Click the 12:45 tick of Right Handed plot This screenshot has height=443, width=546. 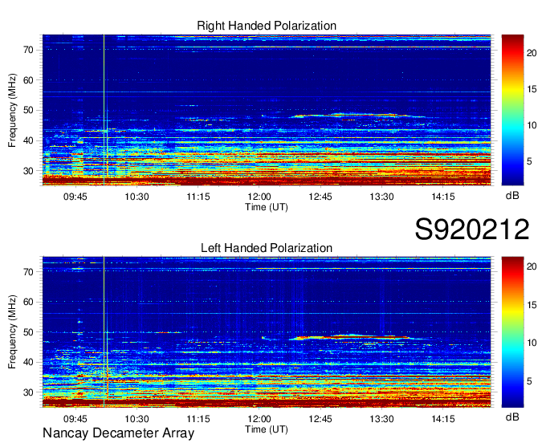click(x=320, y=197)
